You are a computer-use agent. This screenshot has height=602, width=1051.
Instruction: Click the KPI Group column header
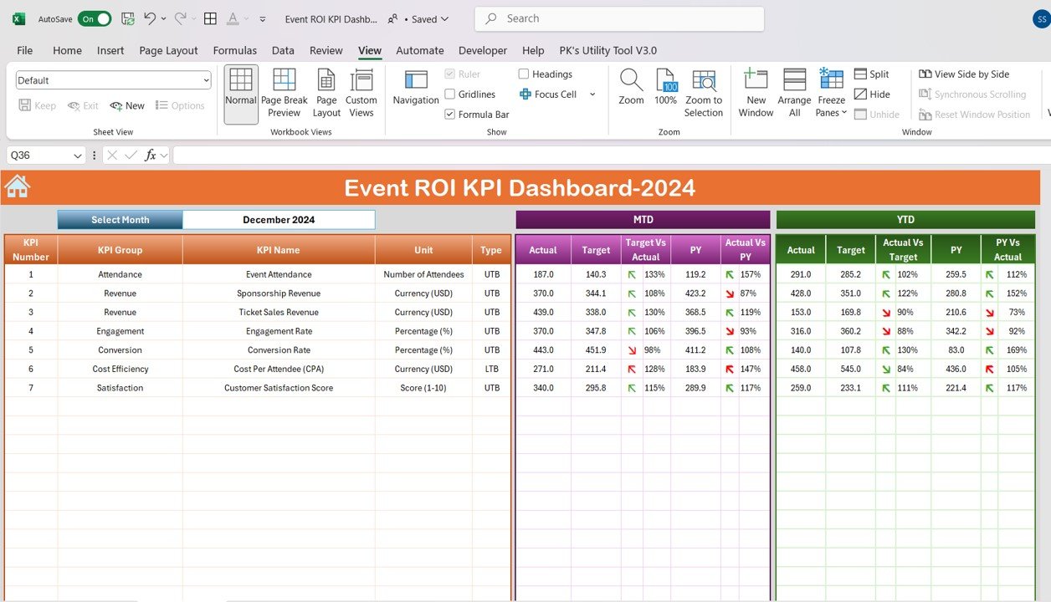pyautogui.click(x=120, y=250)
